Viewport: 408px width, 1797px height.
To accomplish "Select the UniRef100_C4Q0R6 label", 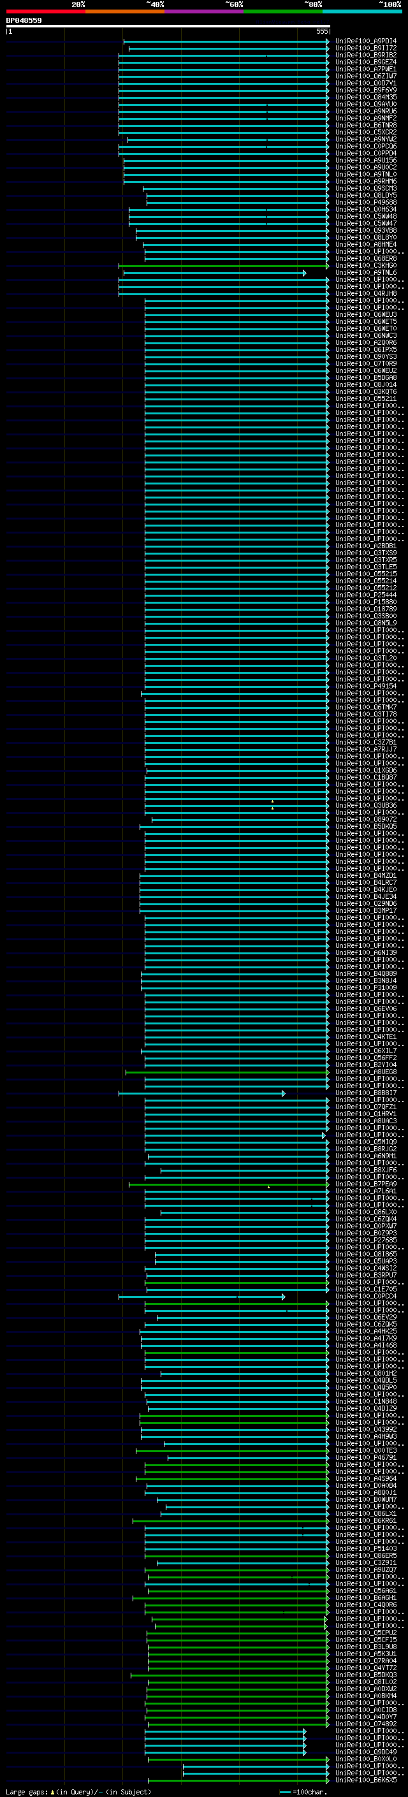I will point(365,1604).
